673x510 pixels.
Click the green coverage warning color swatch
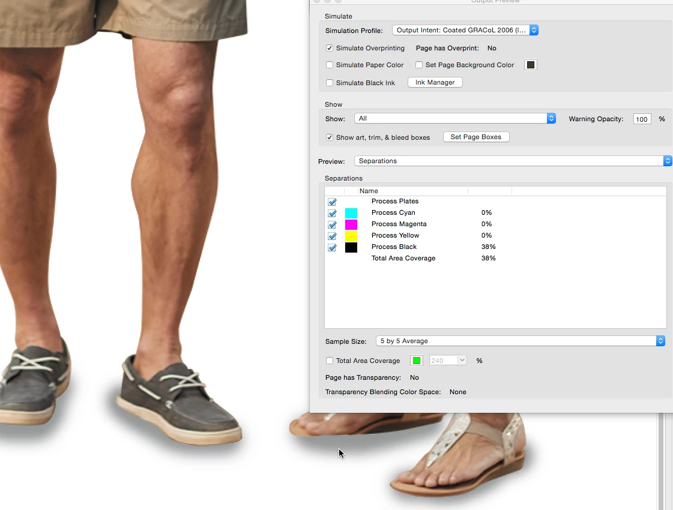click(416, 361)
